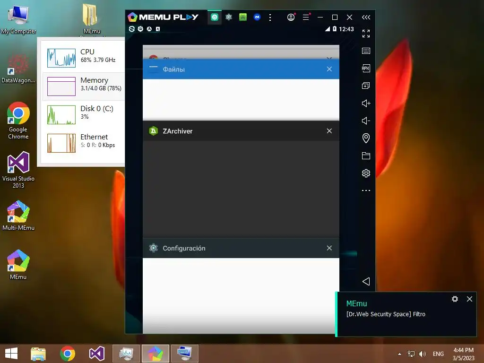The height and width of the screenshot is (363, 484).
Task: Open the keymapping keyboard tool
Action: click(366, 51)
